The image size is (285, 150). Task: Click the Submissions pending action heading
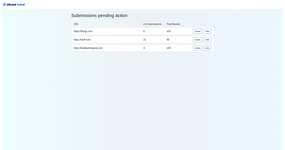(x=99, y=16)
